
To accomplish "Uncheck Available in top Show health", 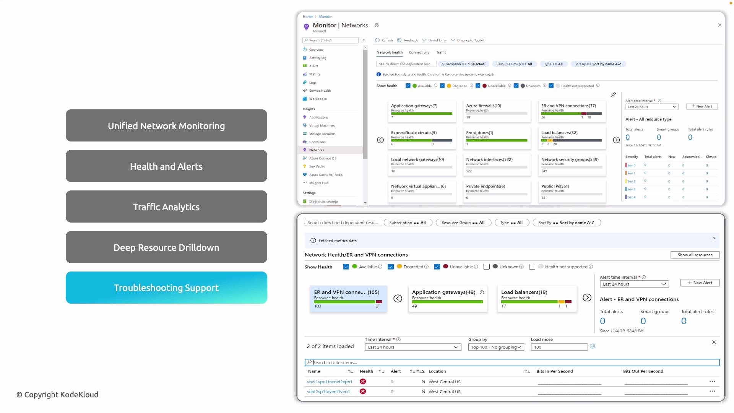I will click(408, 86).
